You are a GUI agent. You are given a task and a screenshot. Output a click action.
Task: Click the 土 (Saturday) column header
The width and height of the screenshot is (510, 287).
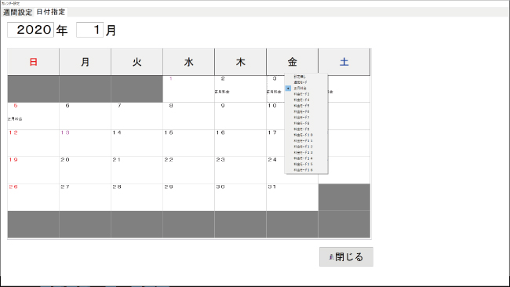tap(344, 62)
